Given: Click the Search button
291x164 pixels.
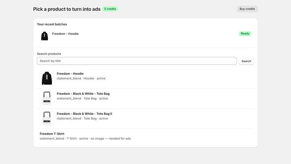Looking at the screenshot, I should point(246,61).
